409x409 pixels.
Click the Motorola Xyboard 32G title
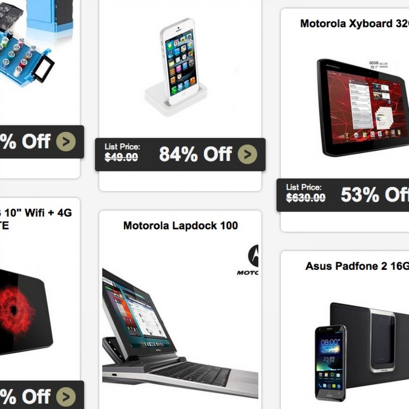coord(354,24)
